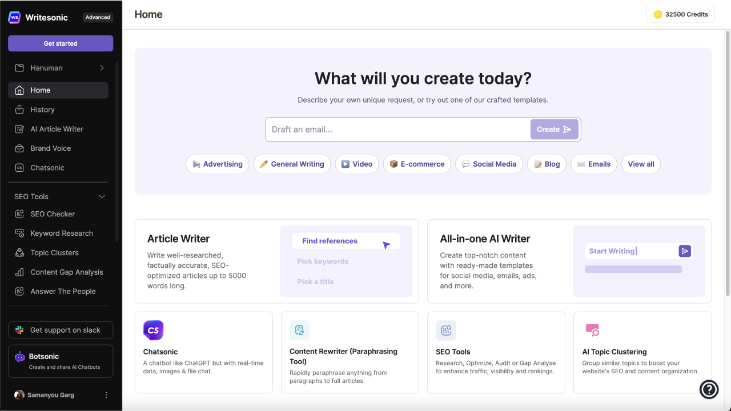The height and width of the screenshot is (411, 731).
Task: Select the Social Media category chip
Action: [489, 164]
